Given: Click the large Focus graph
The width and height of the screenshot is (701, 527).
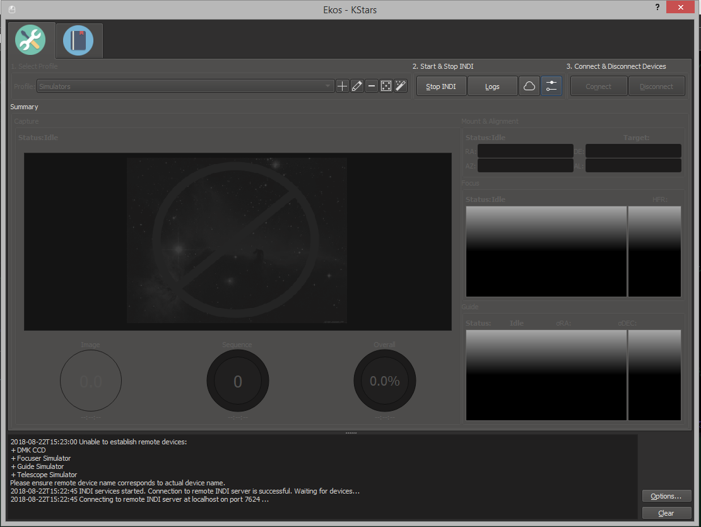Looking at the screenshot, I should [546, 251].
